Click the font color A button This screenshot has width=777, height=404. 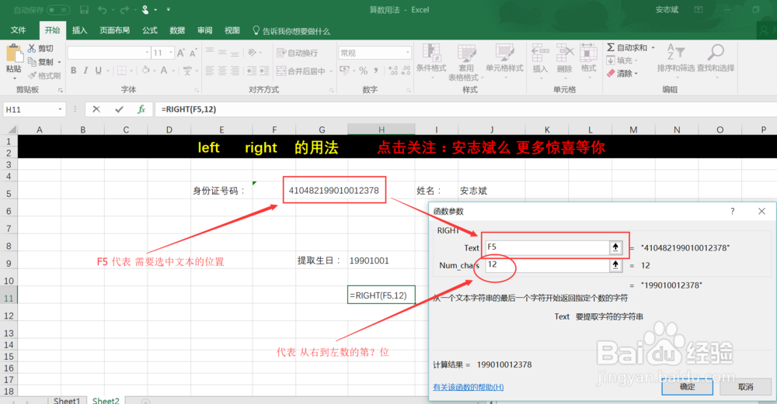163,71
